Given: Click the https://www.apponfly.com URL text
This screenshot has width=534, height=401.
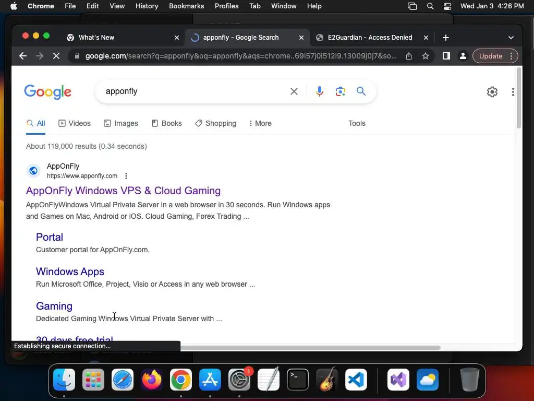Looking at the screenshot, I should coord(82,176).
